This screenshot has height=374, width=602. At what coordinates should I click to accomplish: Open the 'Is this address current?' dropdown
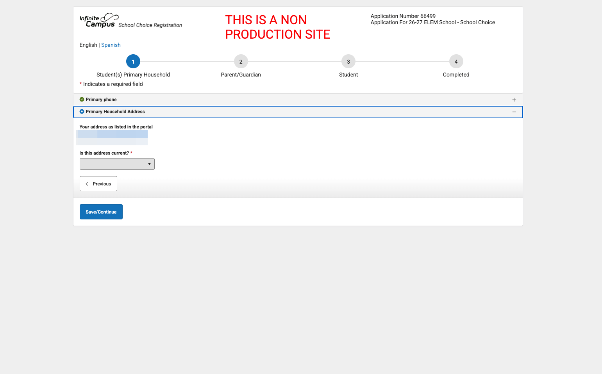click(117, 164)
